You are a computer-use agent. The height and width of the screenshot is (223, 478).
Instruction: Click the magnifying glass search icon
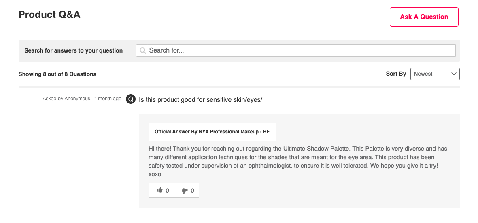click(x=143, y=50)
